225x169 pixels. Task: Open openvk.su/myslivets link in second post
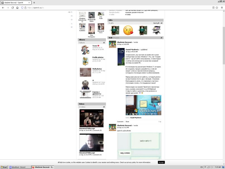pyautogui.click(x=124, y=131)
